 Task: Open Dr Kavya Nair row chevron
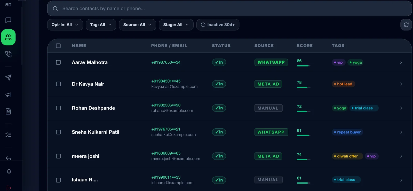(x=401, y=84)
